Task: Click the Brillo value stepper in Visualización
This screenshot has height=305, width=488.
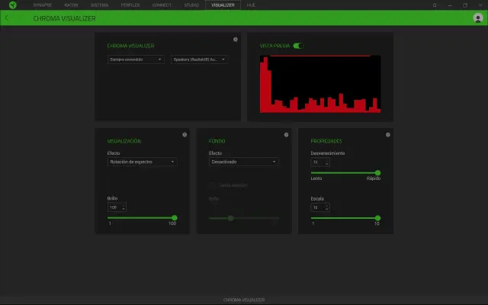Action: pos(117,207)
